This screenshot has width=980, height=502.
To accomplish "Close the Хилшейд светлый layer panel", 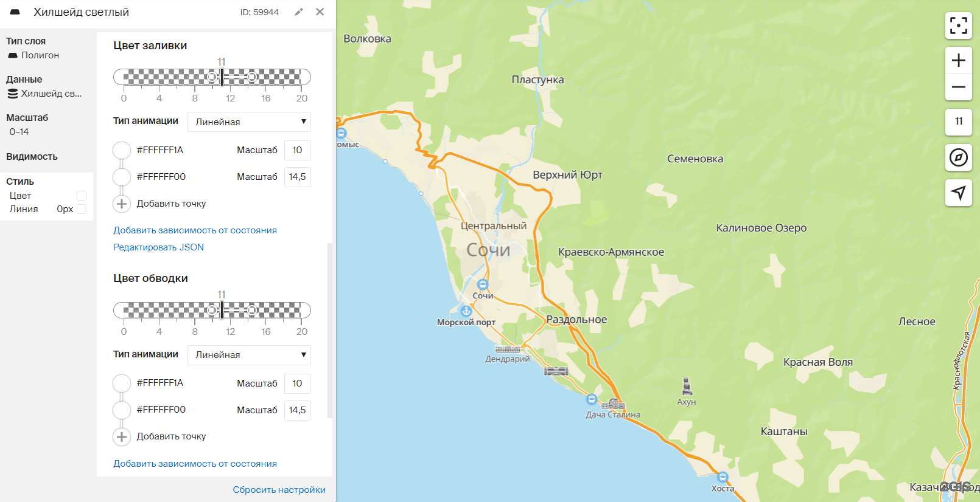I will pyautogui.click(x=320, y=12).
